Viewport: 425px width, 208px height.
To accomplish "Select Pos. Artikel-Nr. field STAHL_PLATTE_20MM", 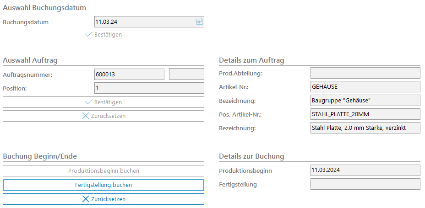I will 365,114.
